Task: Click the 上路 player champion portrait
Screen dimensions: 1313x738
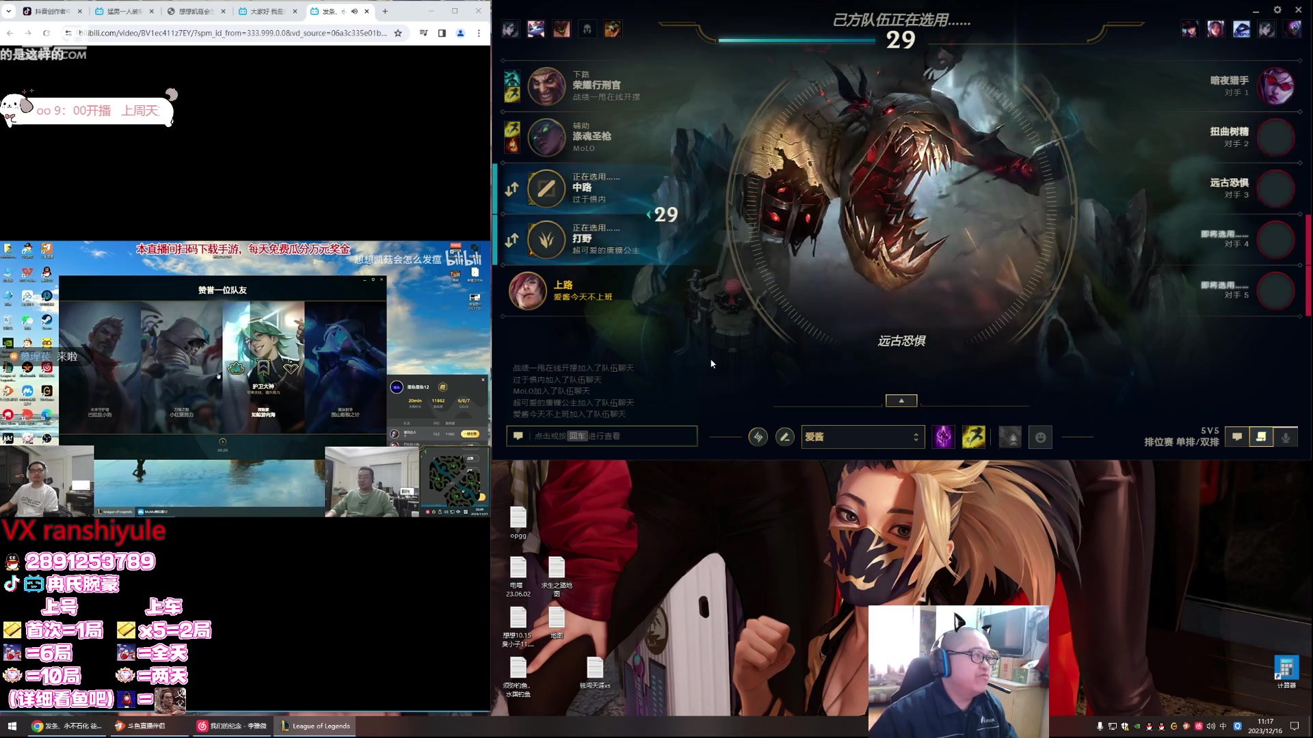Action: point(527,290)
